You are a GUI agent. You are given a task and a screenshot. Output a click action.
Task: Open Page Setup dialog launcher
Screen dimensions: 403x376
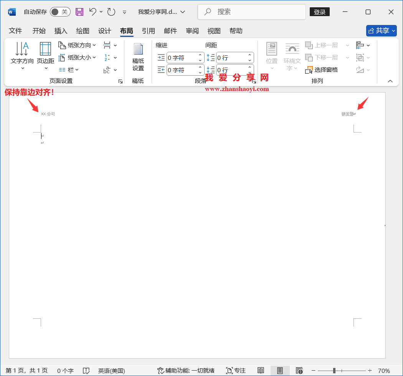[x=120, y=81]
